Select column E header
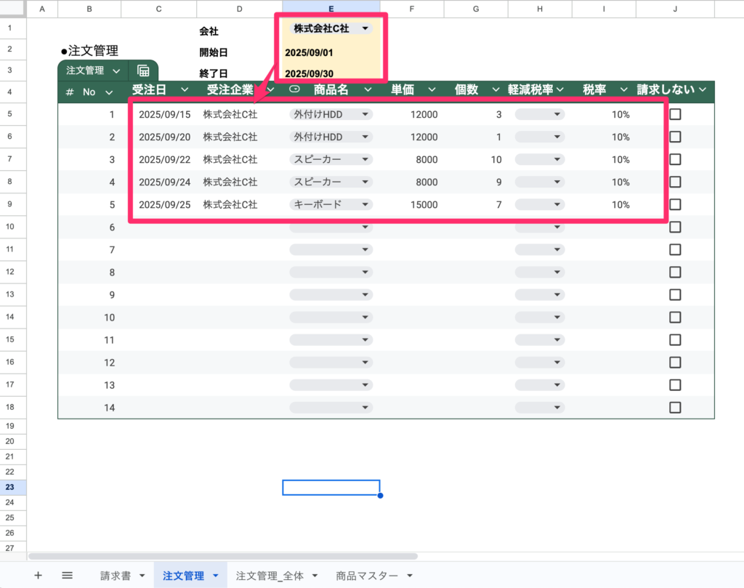 pos(331,9)
